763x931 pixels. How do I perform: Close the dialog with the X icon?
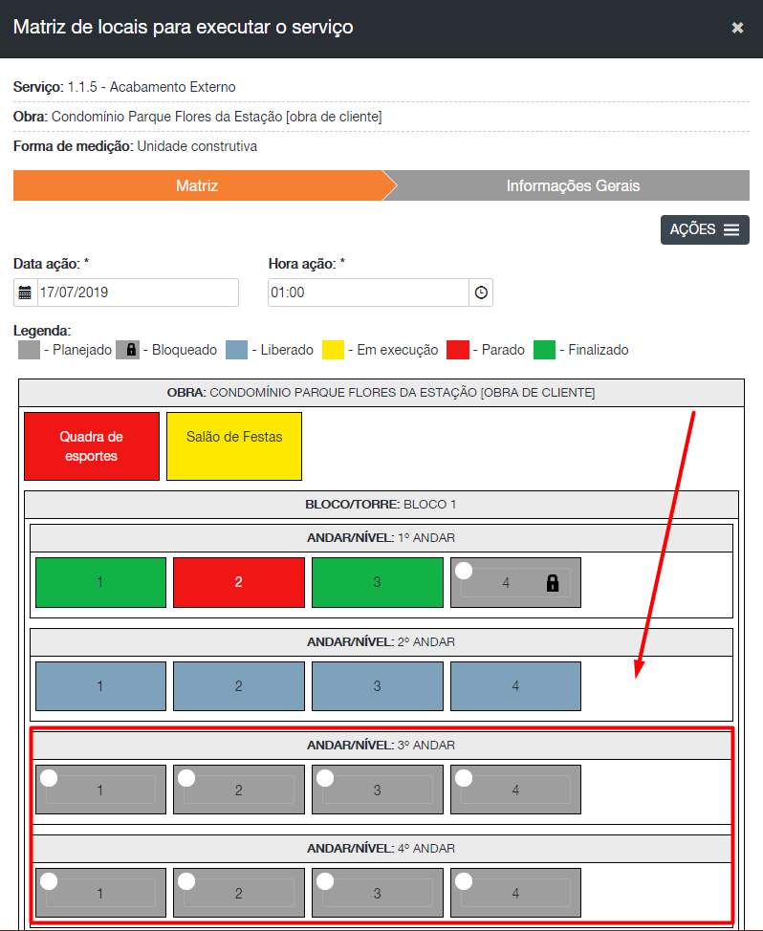pos(737,28)
